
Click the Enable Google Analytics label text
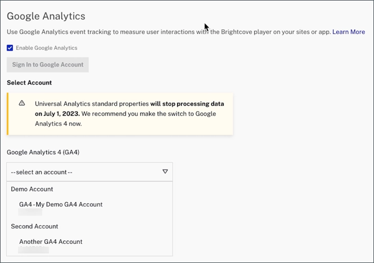point(47,48)
